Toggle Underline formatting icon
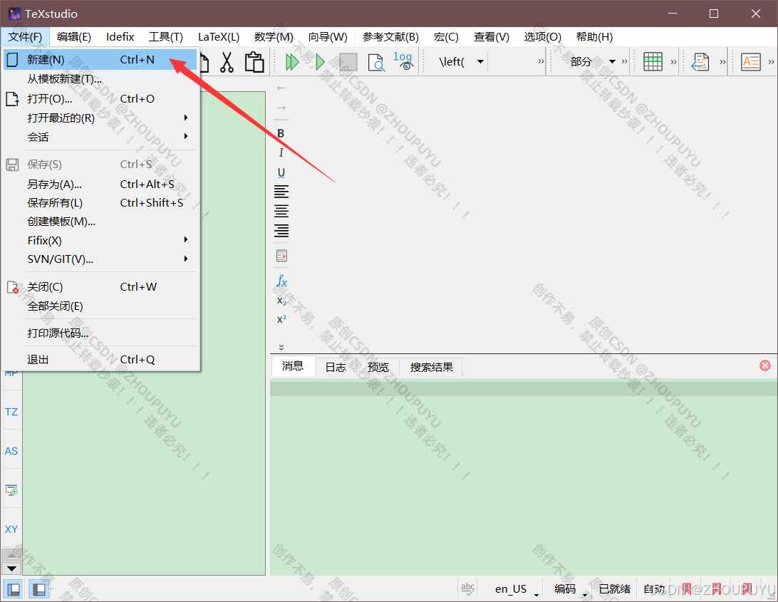The image size is (778, 602). (281, 172)
